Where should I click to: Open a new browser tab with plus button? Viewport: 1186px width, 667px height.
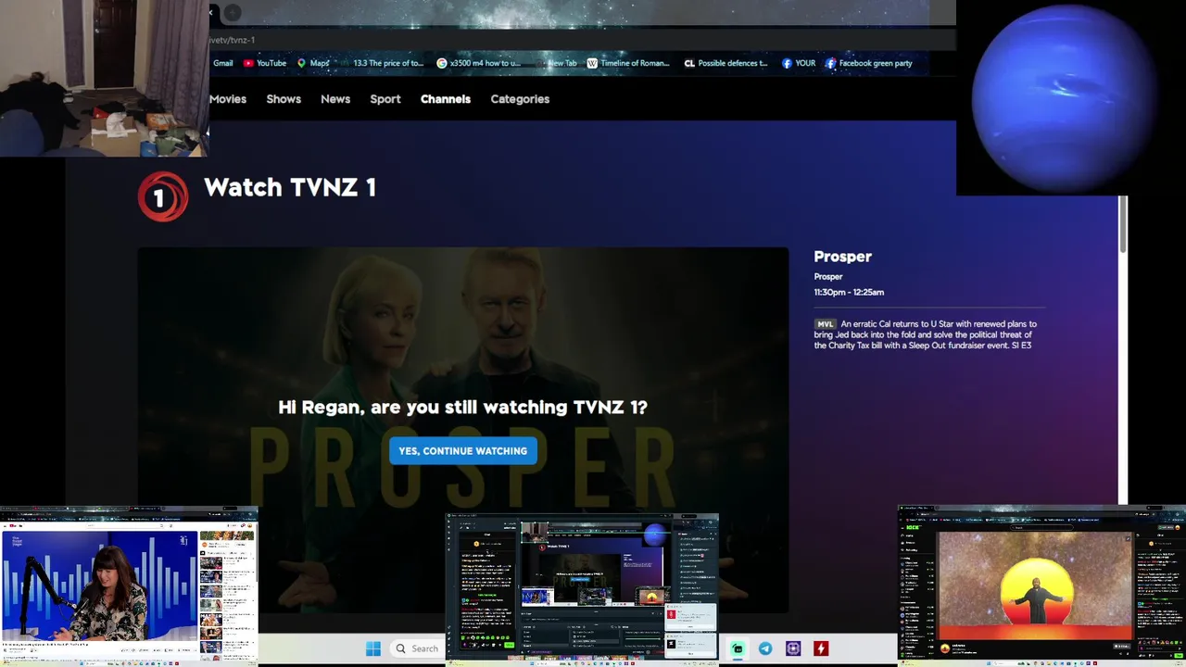point(233,12)
